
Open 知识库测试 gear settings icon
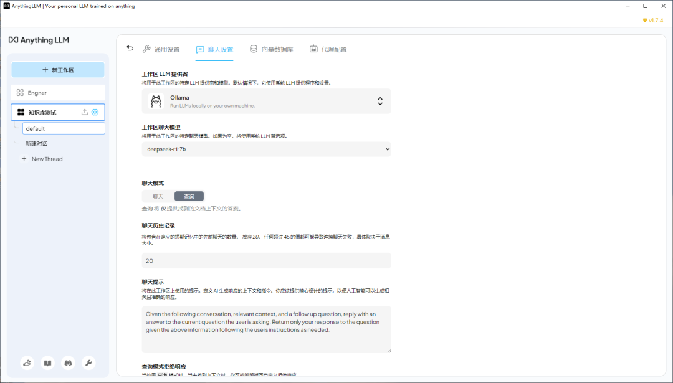click(x=95, y=112)
